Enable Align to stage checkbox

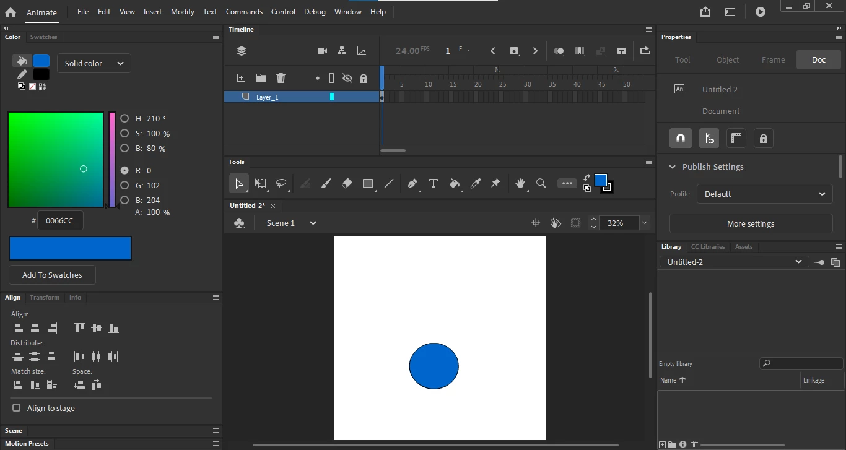(x=17, y=408)
